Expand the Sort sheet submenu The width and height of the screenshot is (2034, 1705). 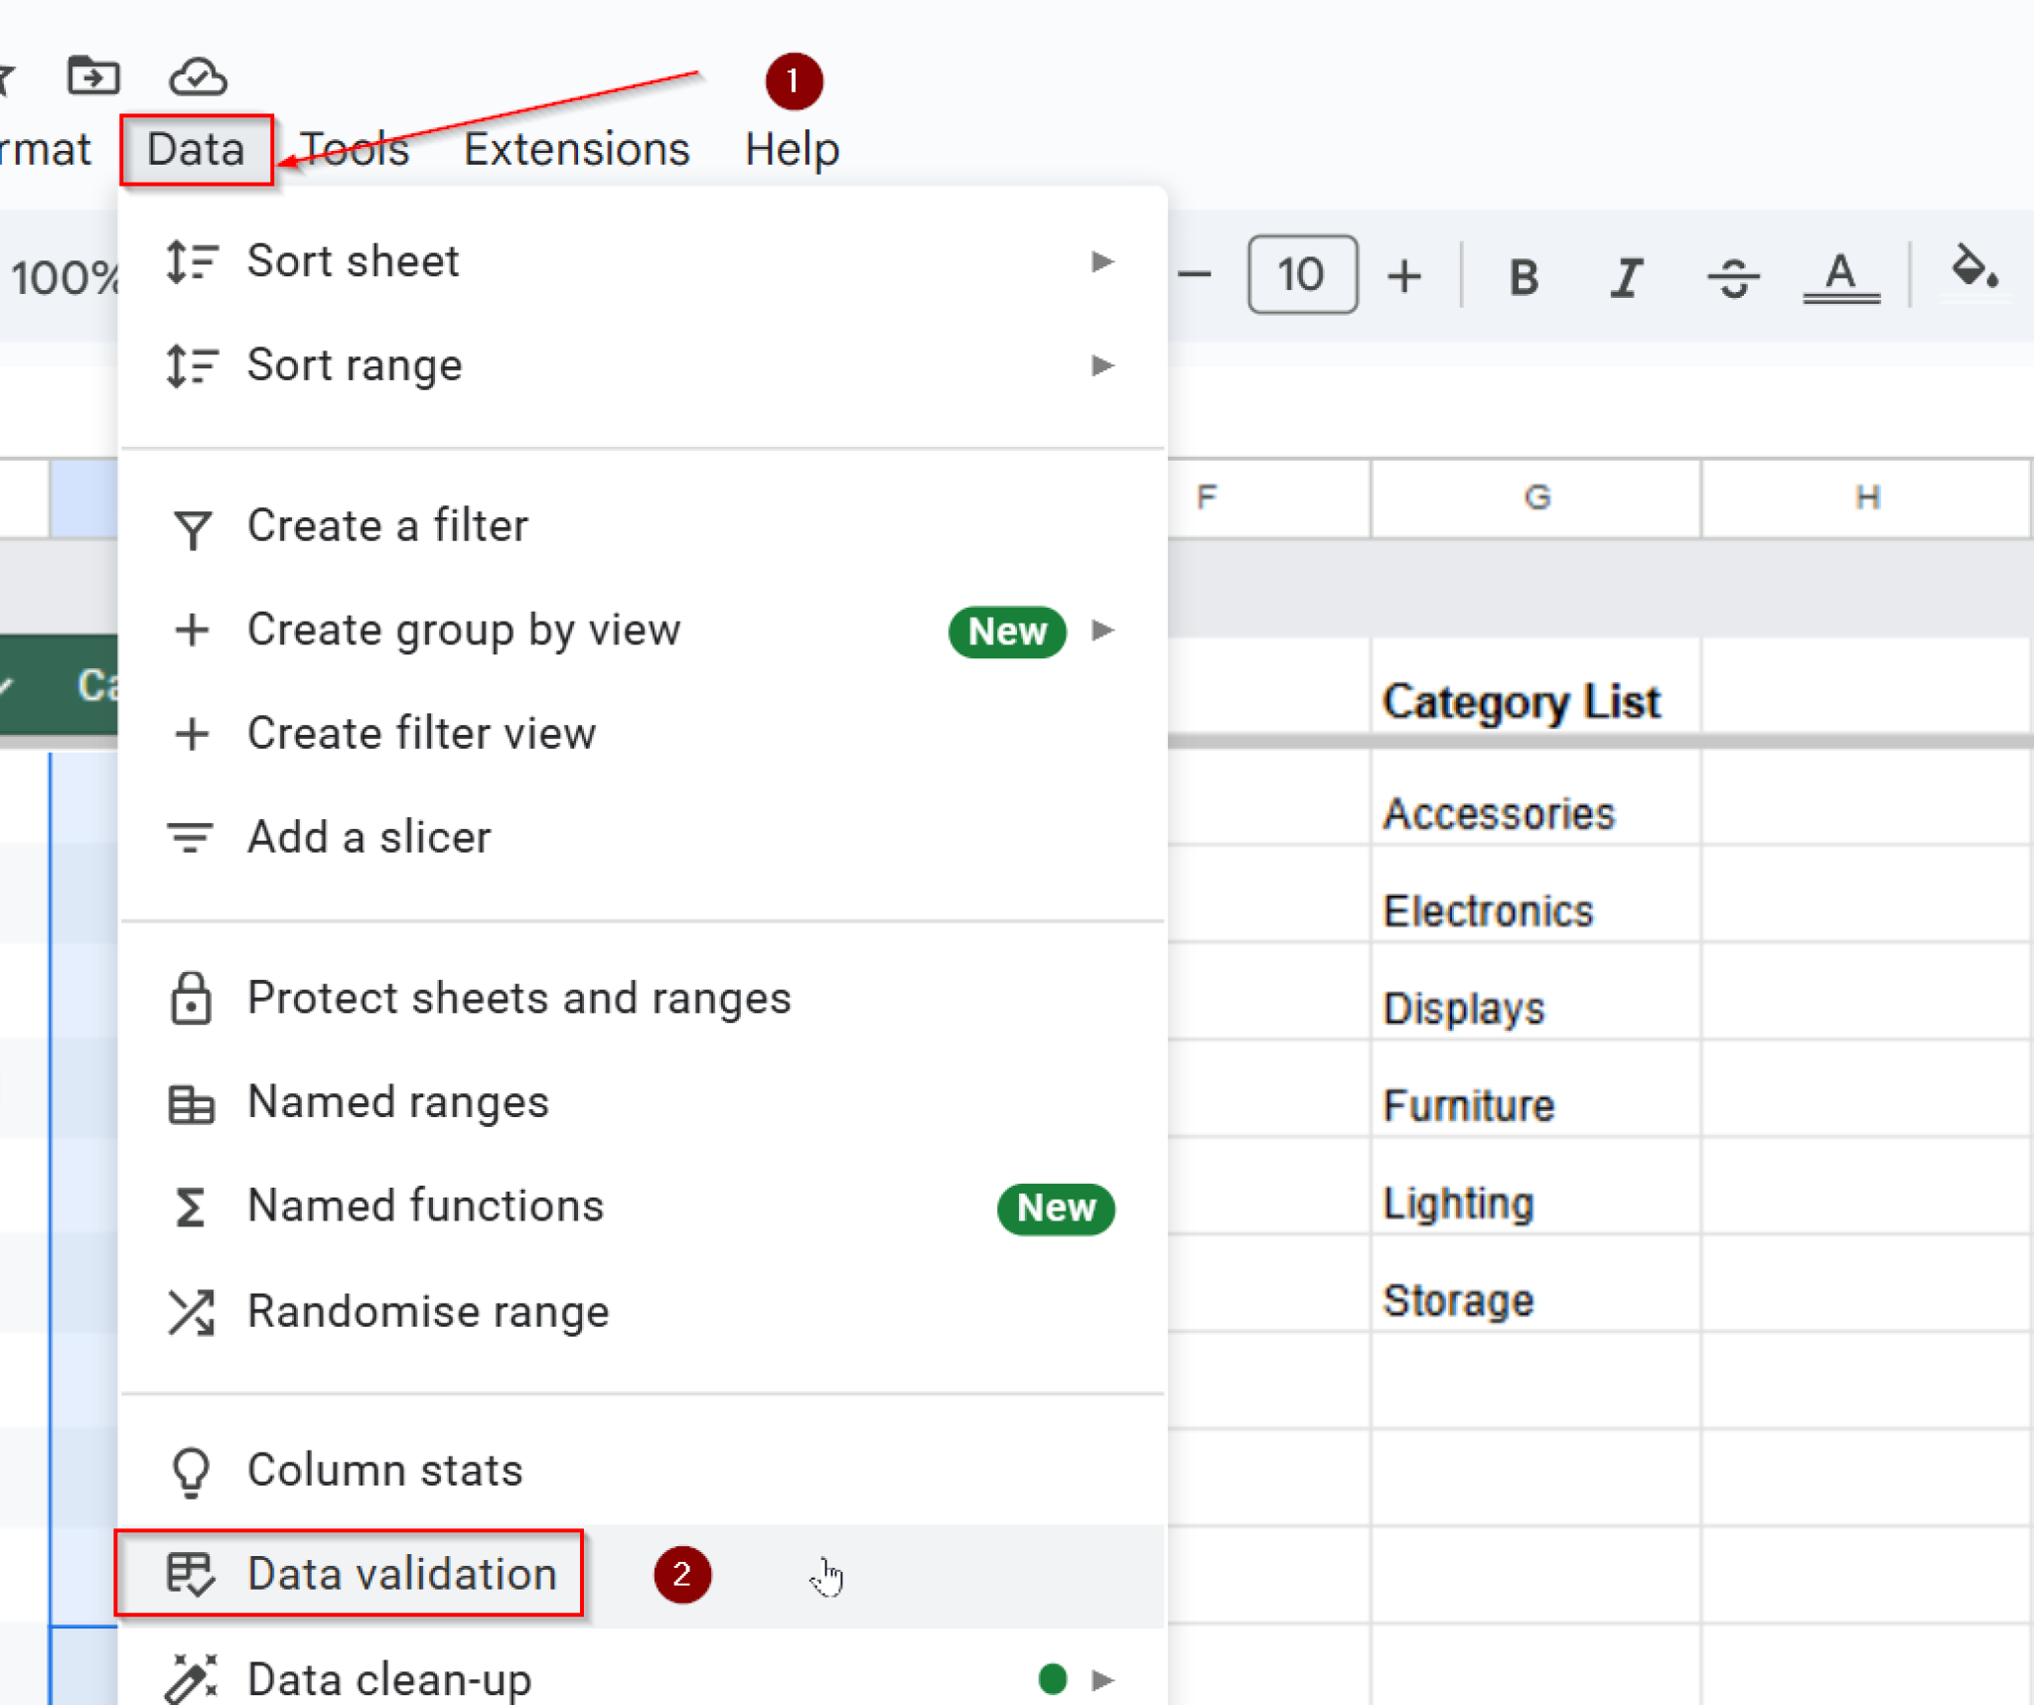1102,261
